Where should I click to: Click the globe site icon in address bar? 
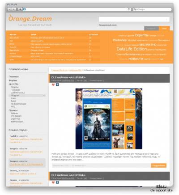24,9
